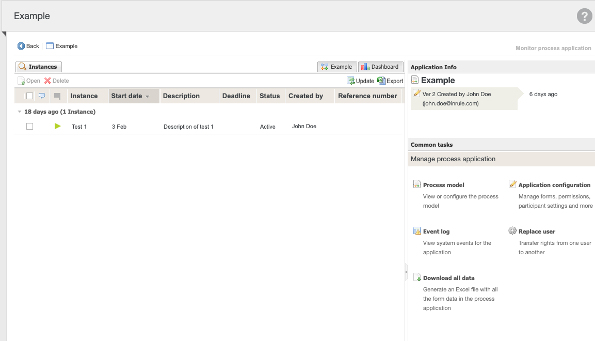This screenshot has height=341, width=595.
Task: Open the Test 1 instance link
Action: click(x=79, y=127)
